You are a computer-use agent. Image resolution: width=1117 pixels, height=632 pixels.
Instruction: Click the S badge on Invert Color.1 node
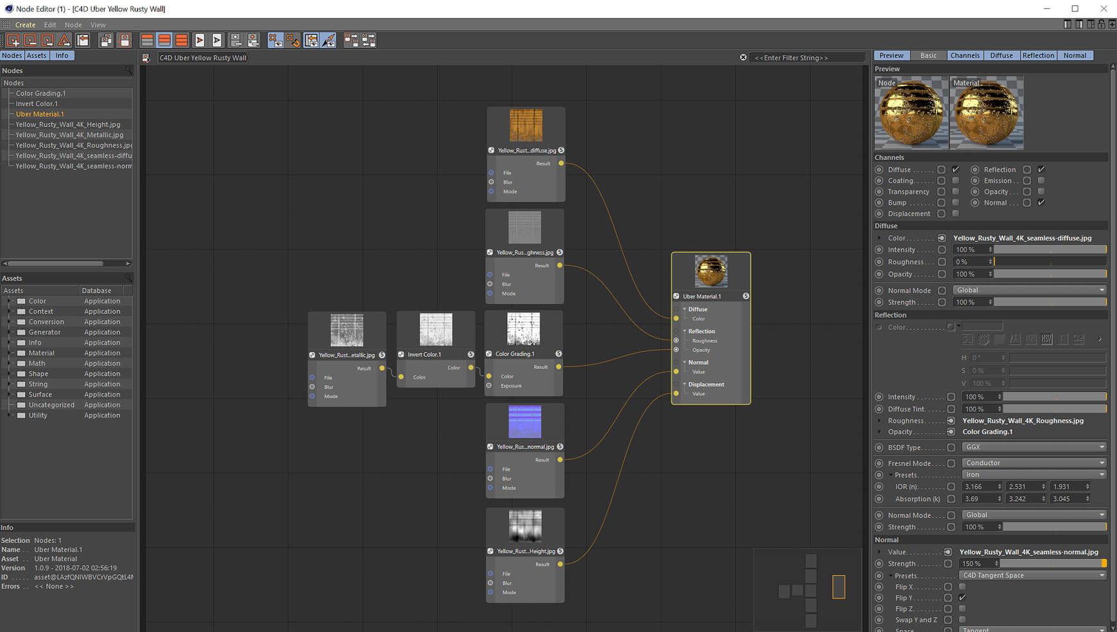pyautogui.click(x=471, y=354)
